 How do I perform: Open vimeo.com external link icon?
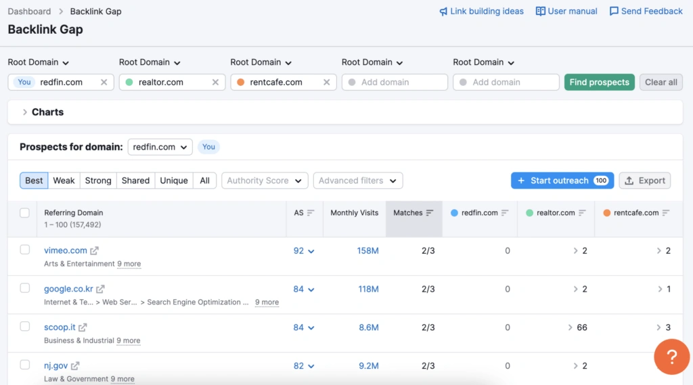[95, 251]
